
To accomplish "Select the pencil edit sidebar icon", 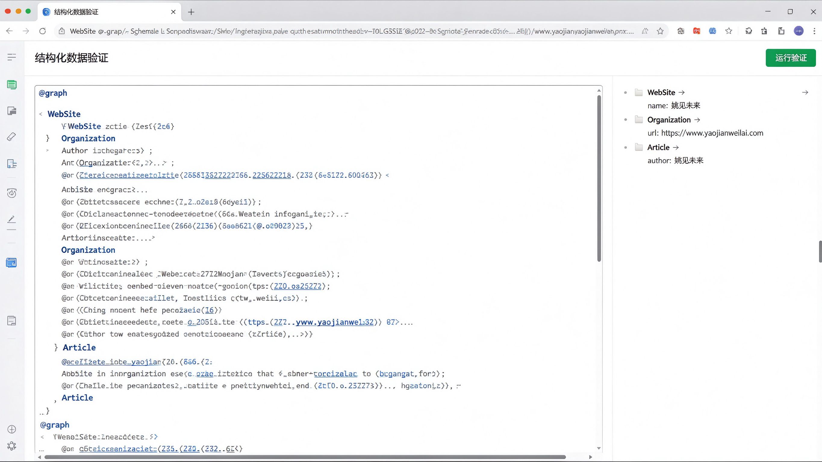I will click(x=11, y=219).
